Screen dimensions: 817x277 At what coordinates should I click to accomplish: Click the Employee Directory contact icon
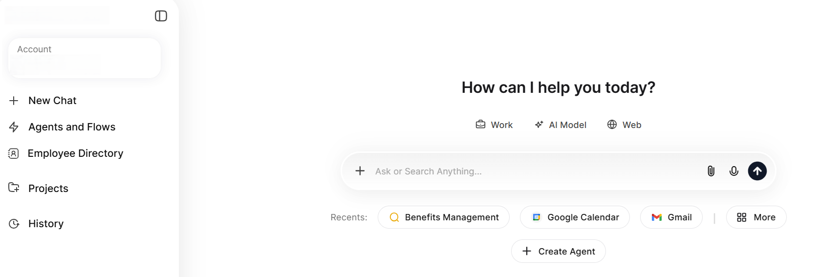pyautogui.click(x=14, y=153)
